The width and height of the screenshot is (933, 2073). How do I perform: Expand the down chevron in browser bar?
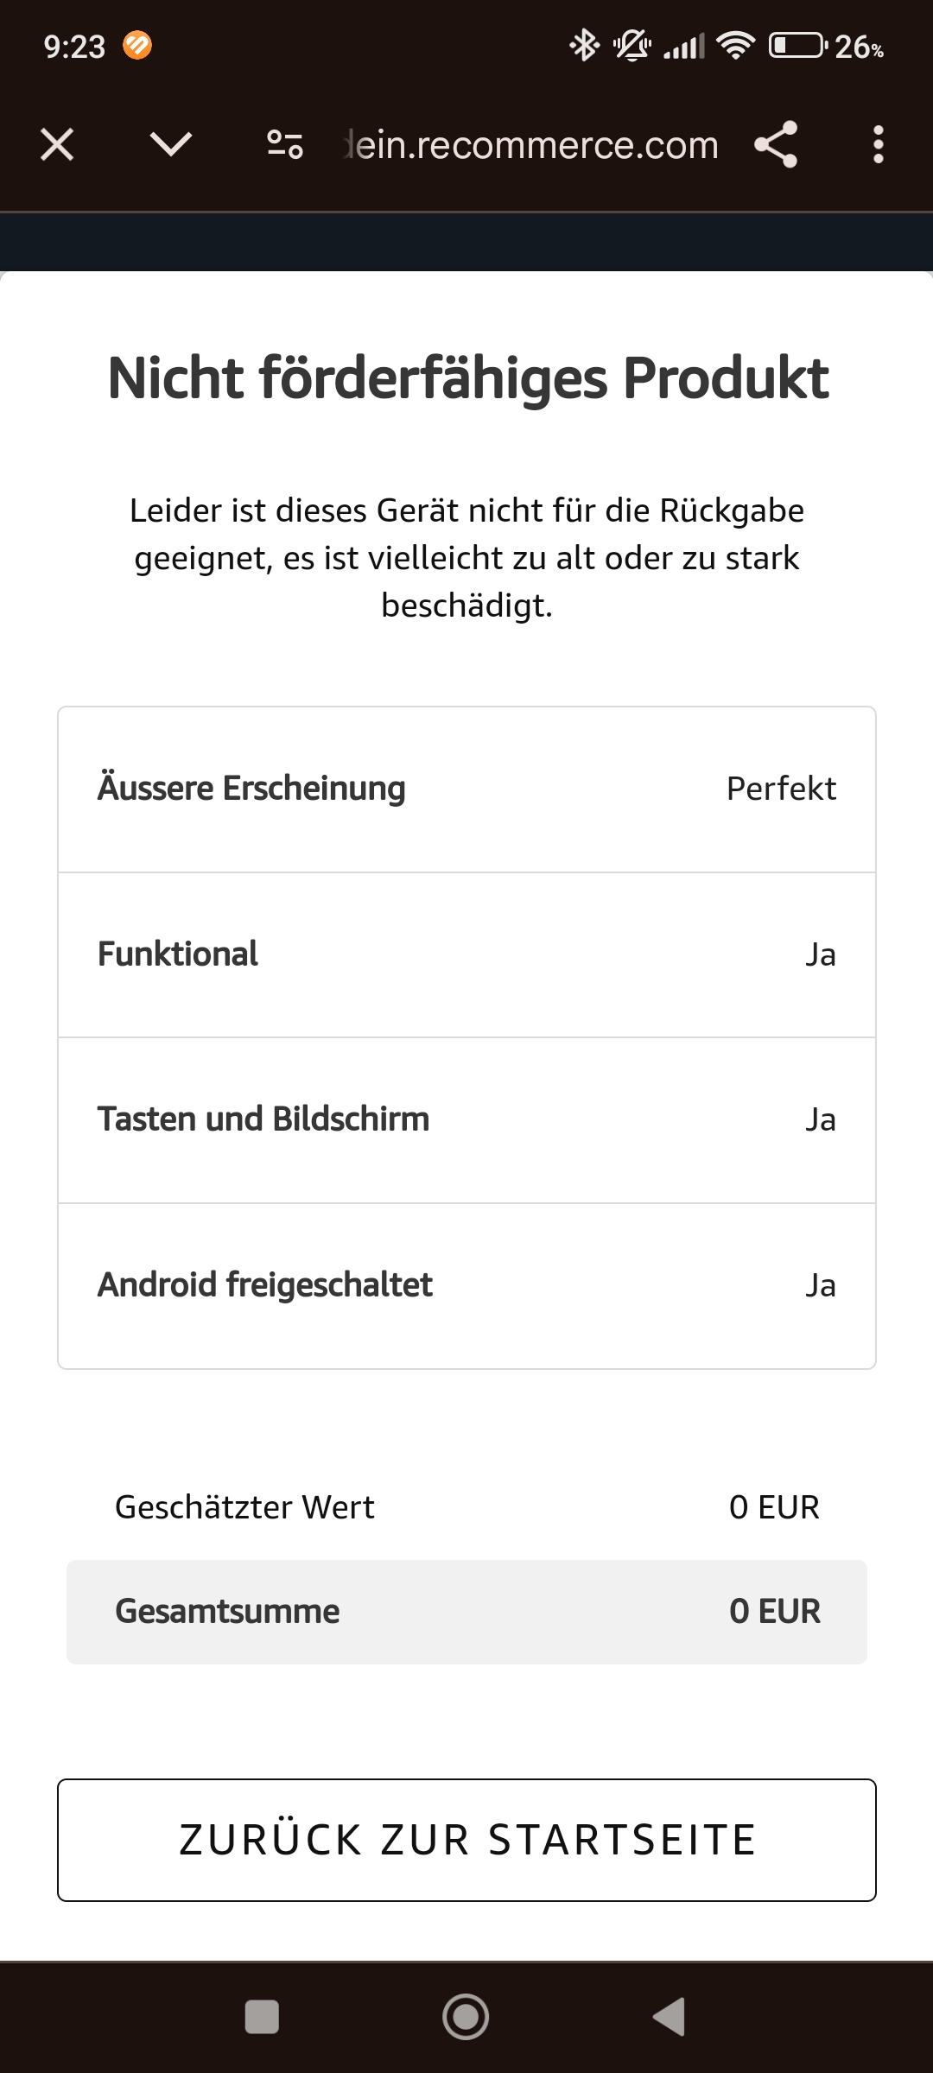pos(170,144)
